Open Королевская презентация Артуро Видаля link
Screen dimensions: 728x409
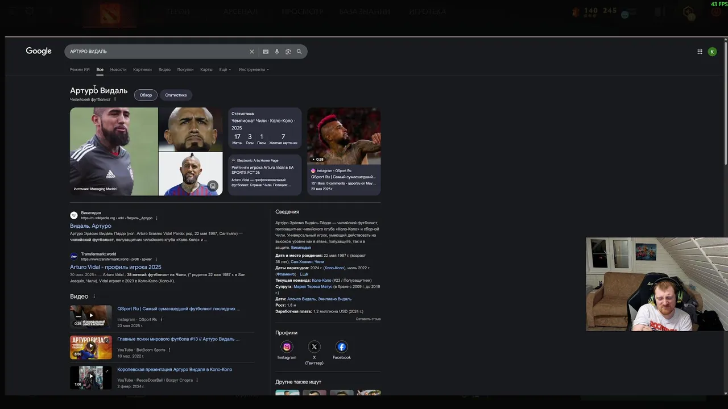tap(175, 369)
